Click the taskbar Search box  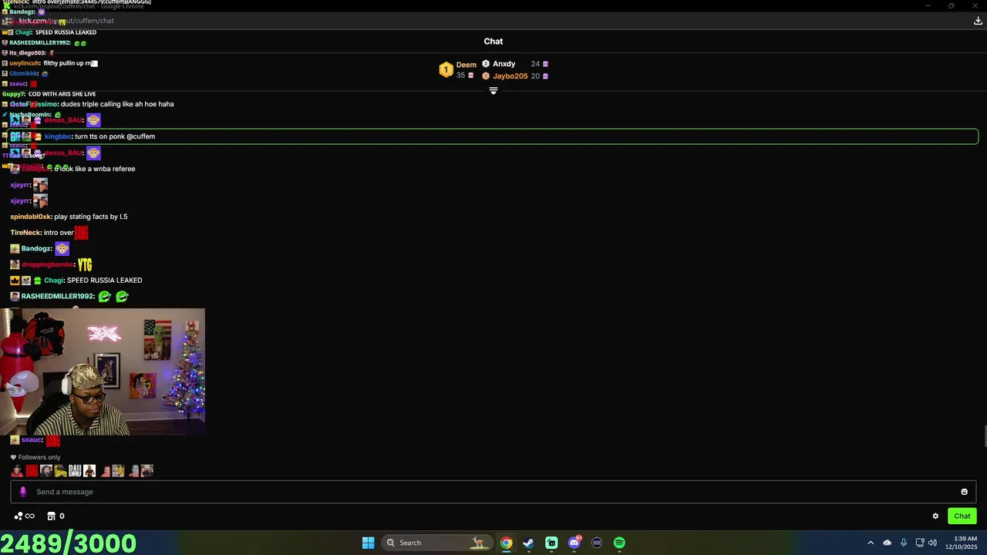pos(436,543)
